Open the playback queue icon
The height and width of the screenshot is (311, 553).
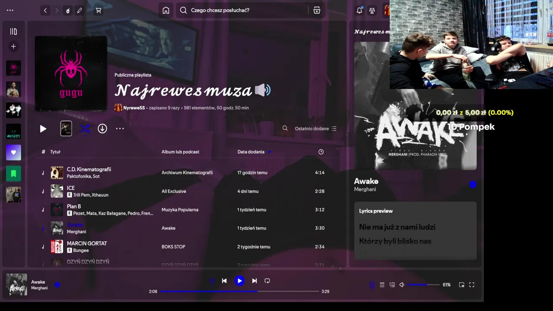382,285
